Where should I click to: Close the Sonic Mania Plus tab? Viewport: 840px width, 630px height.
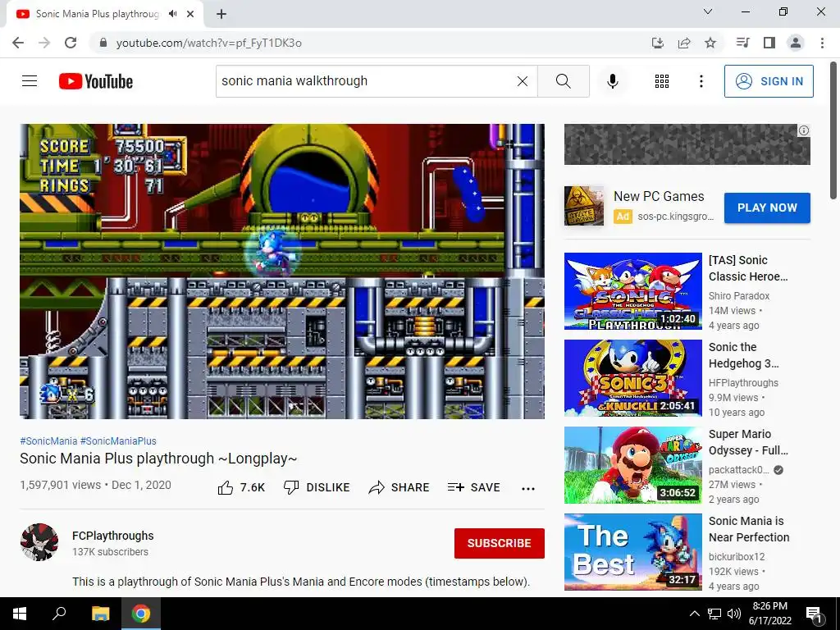(x=190, y=14)
